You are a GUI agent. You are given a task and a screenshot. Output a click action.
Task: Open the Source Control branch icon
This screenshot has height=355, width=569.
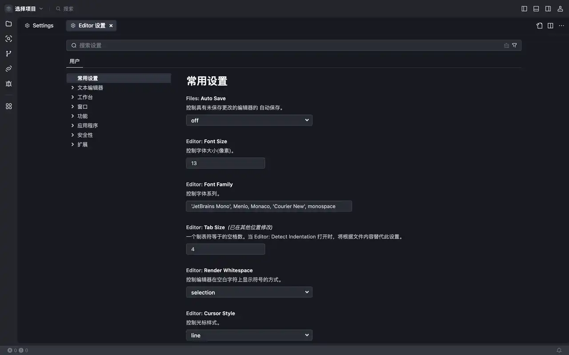[x=8, y=54]
